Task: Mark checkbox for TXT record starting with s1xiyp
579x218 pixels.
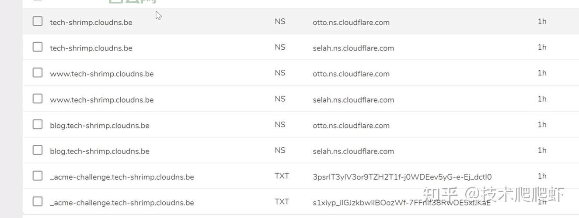Action: pyautogui.click(x=38, y=201)
